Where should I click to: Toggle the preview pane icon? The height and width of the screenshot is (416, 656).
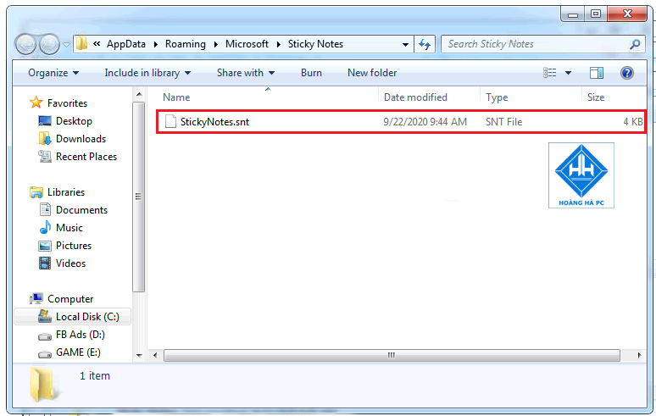(x=597, y=73)
